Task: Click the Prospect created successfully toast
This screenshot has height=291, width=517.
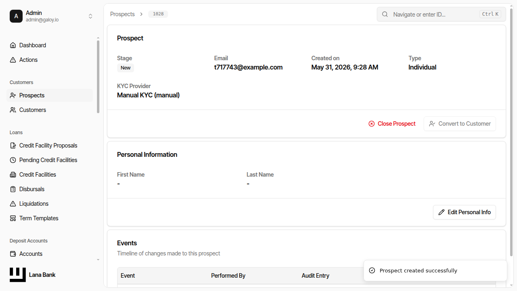Action: [x=435, y=270]
